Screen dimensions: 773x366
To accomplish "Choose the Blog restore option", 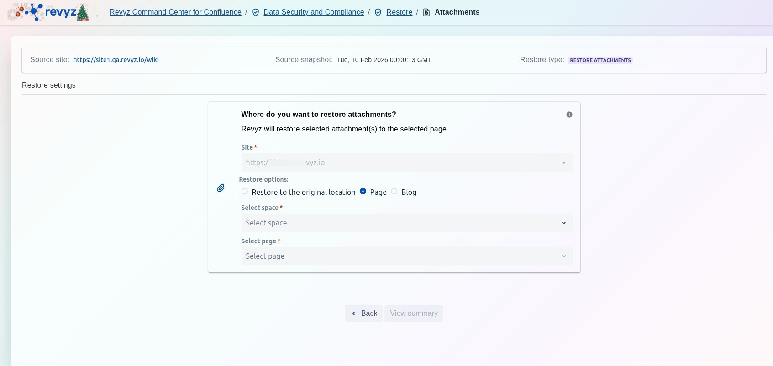I will point(394,192).
